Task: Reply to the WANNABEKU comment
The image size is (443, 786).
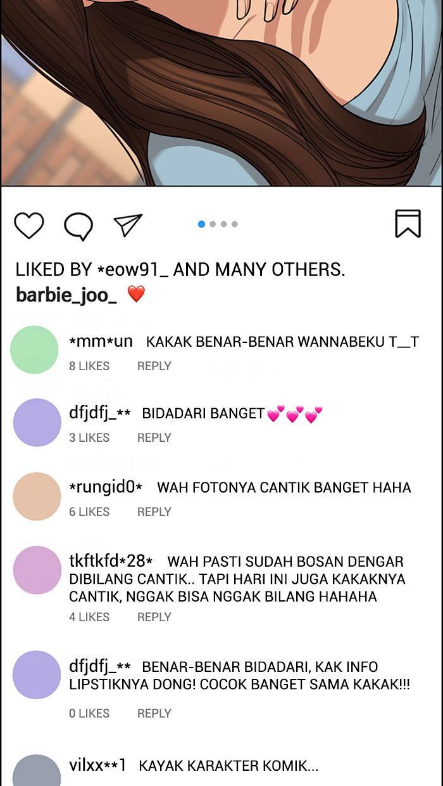Action: coord(154,366)
